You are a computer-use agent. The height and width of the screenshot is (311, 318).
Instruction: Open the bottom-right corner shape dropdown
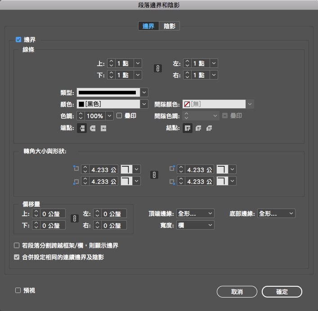[x=232, y=181]
